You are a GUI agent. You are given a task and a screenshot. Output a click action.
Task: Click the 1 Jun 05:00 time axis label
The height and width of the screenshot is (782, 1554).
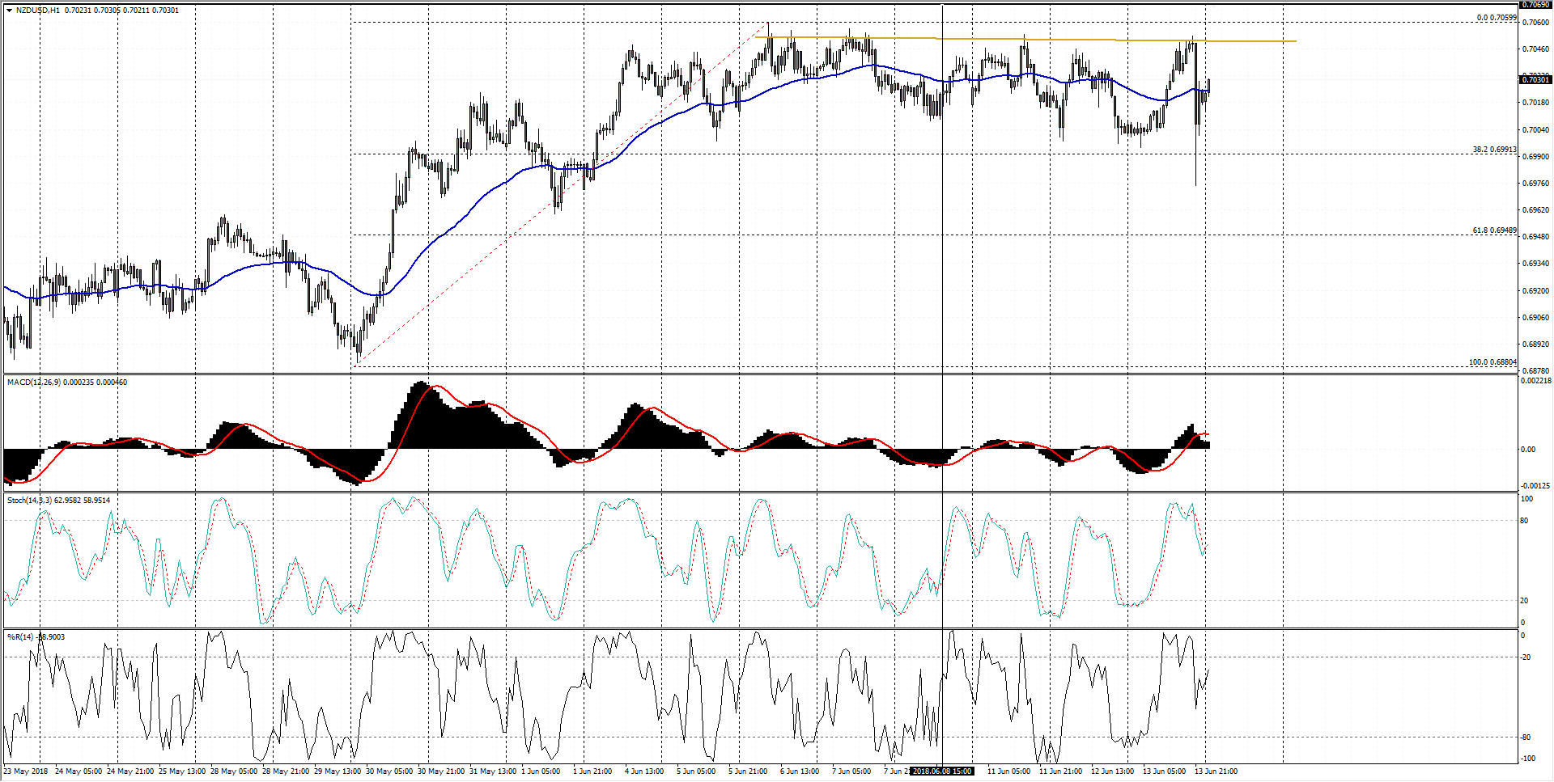click(541, 771)
